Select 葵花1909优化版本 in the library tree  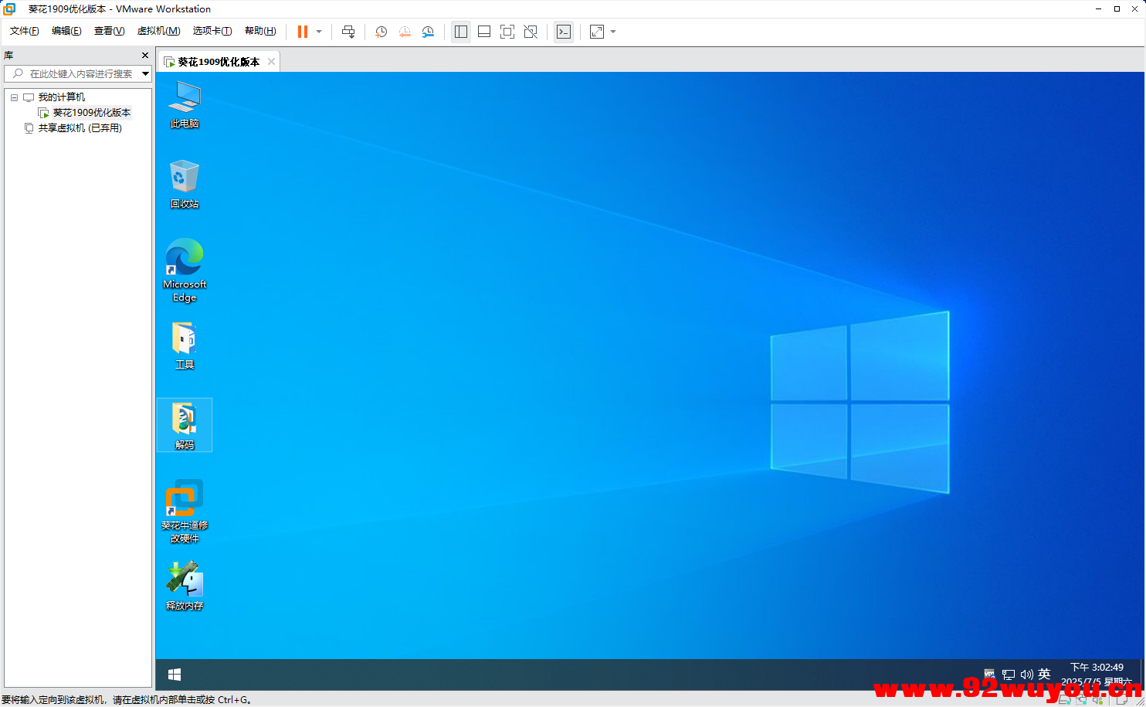pyautogui.click(x=91, y=113)
